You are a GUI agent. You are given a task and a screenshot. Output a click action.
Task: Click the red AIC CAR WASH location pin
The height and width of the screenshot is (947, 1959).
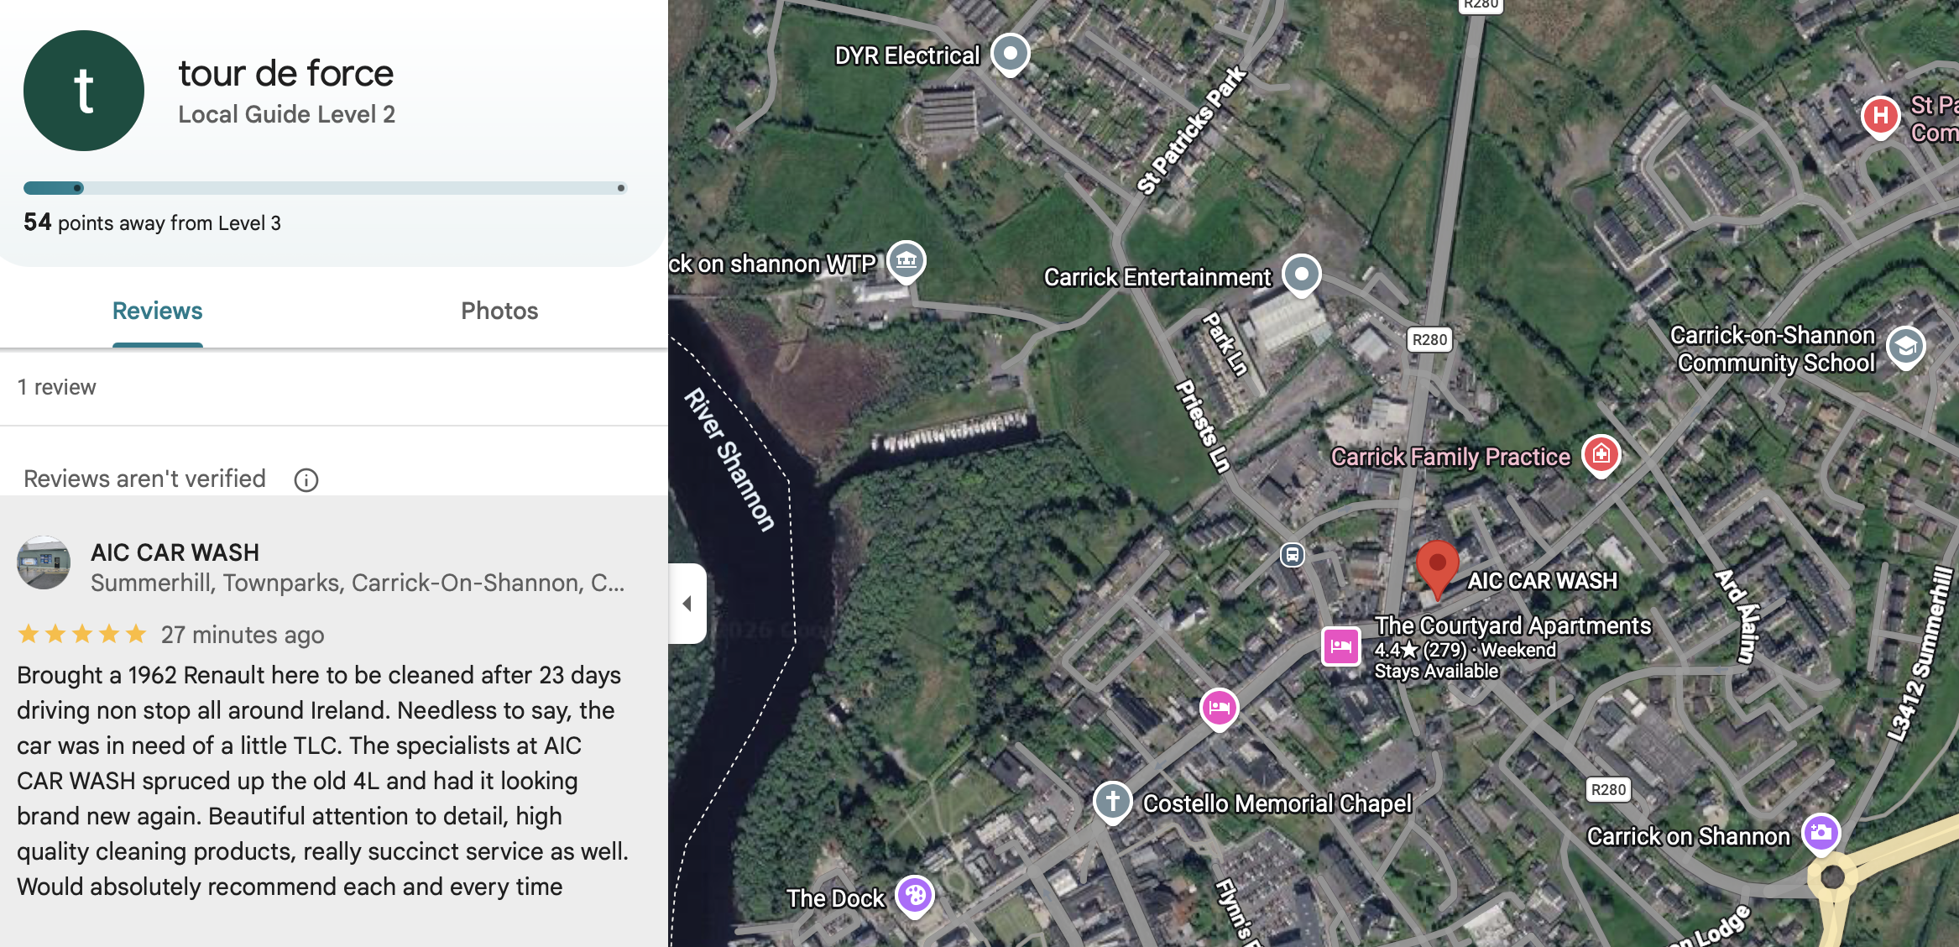click(x=1437, y=569)
